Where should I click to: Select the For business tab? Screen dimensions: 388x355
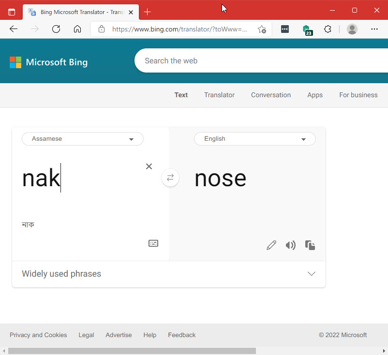point(358,95)
